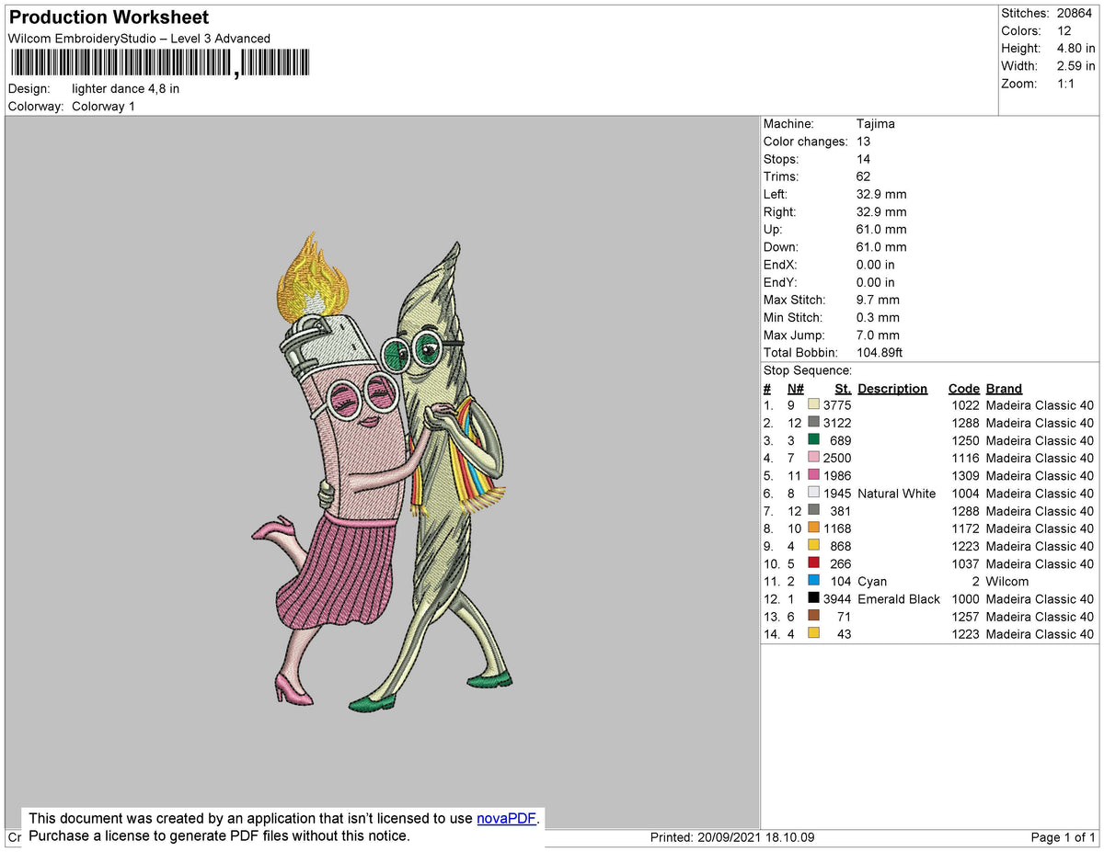Click the light pink swatch with 2500 stitches
The height and width of the screenshot is (852, 1104).
point(813,458)
